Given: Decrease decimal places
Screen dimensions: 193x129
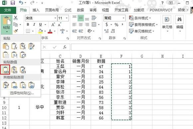Looking at the screenshot, I should [x=113, y=31].
